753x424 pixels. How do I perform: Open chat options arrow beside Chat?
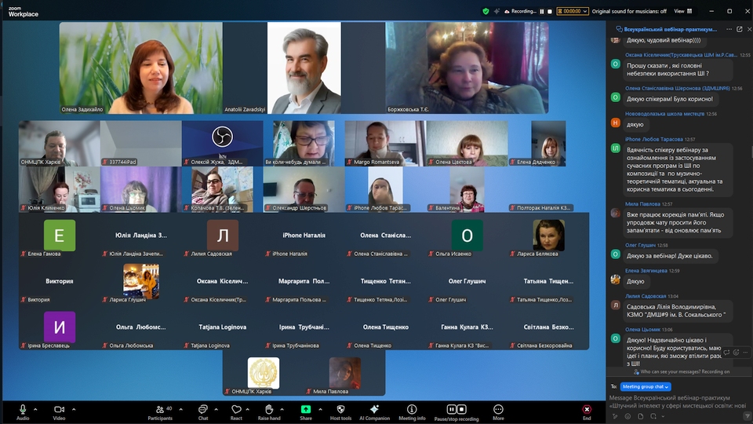pyautogui.click(x=216, y=410)
